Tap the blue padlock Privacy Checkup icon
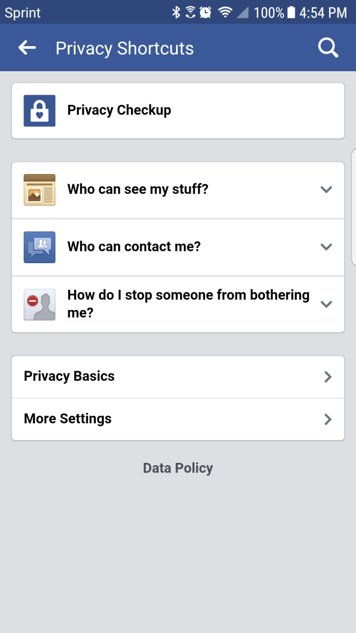356x633 pixels. [x=39, y=110]
